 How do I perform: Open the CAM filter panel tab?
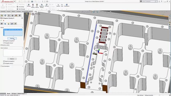(20, 15)
